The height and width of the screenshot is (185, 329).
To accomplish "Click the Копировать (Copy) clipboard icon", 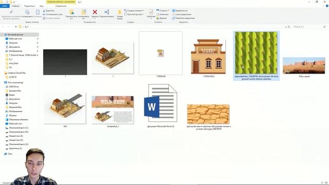I will pos(27,12).
